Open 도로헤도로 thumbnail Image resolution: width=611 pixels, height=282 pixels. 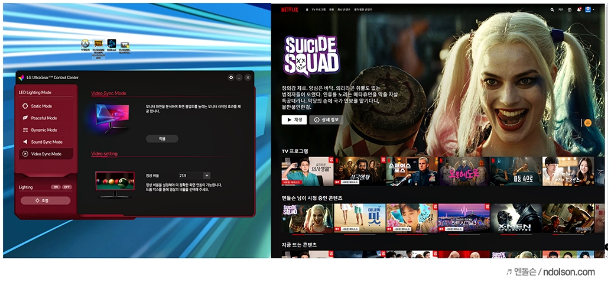coord(464,171)
